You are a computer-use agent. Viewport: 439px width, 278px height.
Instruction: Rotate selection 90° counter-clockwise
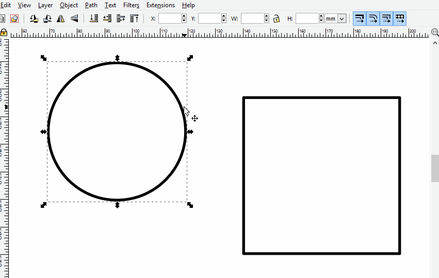[x=34, y=19]
